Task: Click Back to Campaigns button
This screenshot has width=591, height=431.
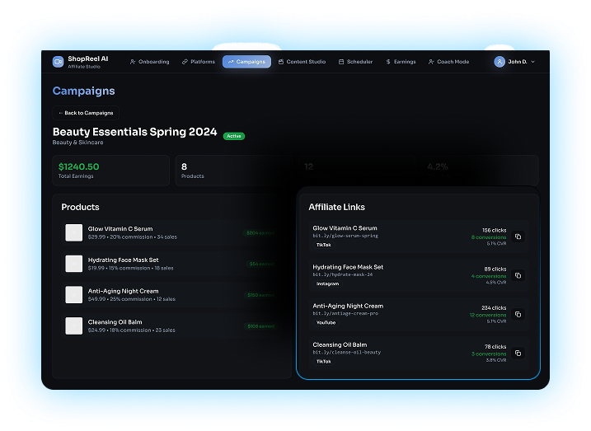Action: (x=86, y=113)
